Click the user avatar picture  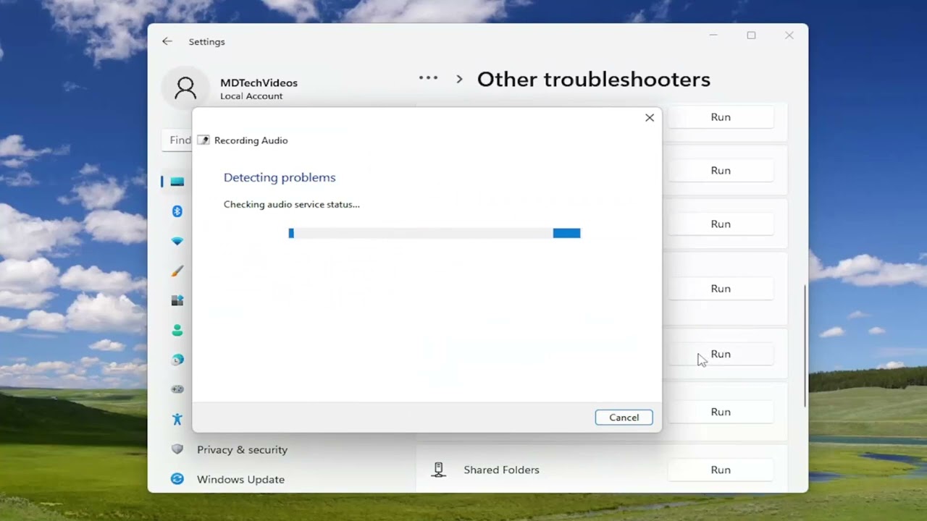(x=185, y=88)
